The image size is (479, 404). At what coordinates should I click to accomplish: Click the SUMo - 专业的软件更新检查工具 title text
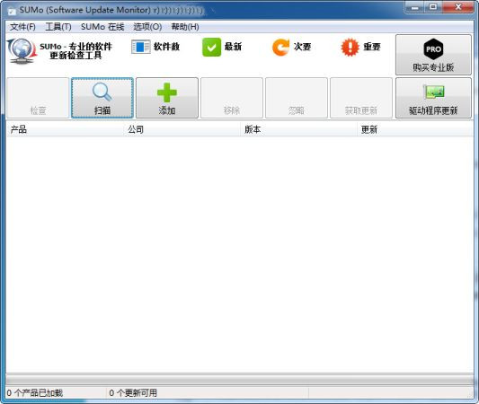75,50
